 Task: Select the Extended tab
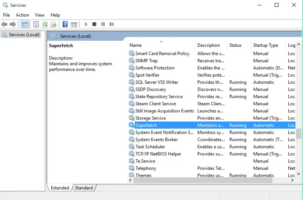point(60,188)
